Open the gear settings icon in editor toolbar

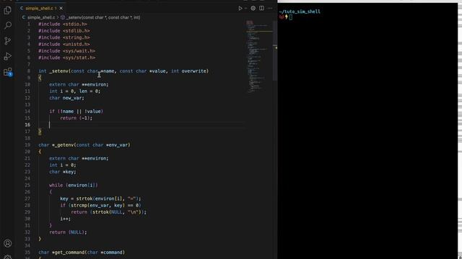pyautogui.click(x=253, y=8)
